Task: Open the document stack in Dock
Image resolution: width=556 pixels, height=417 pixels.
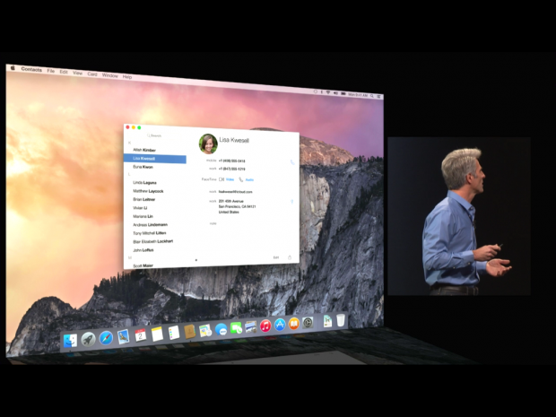Action: click(327, 321)
